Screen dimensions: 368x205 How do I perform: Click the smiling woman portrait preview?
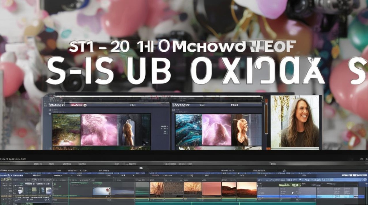(295, 121)
